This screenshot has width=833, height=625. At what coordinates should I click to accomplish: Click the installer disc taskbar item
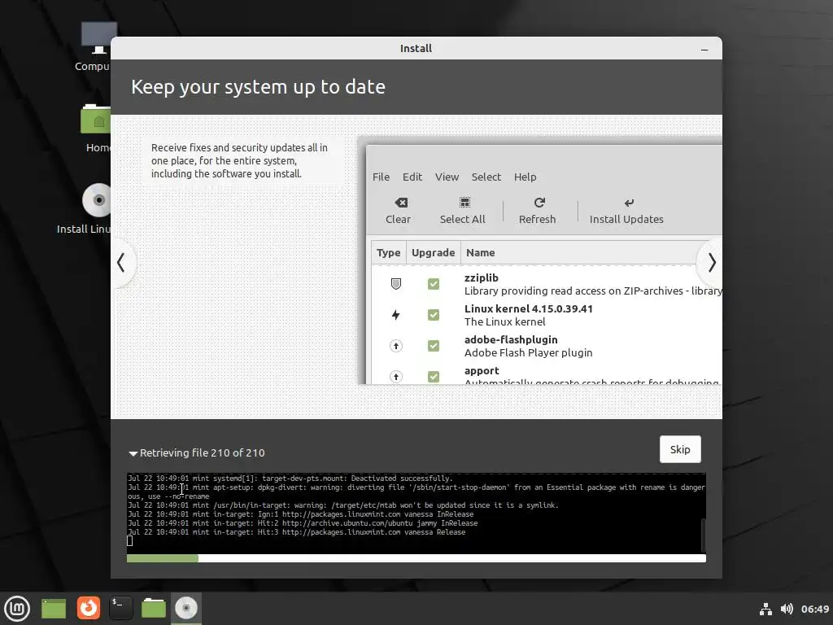186,608
